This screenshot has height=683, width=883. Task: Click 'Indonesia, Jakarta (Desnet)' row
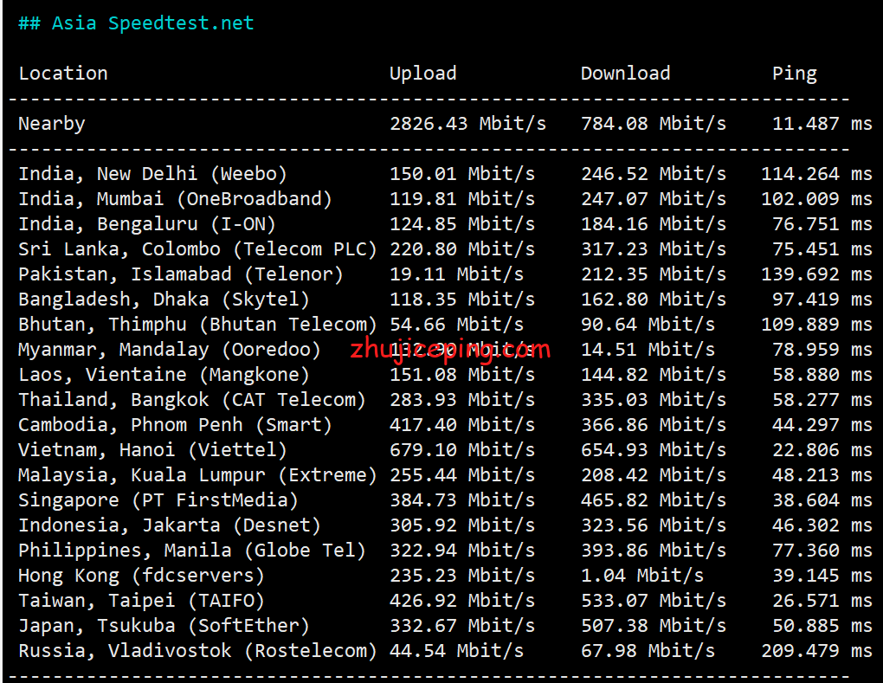446,525
